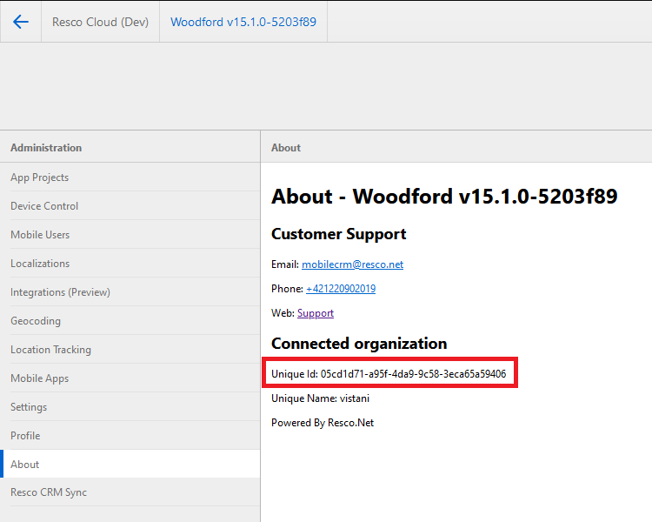The height and width of the screenshot is (522, 652).
Task: Open Resco CRM Sync item
Action: (x=49, y=492)
